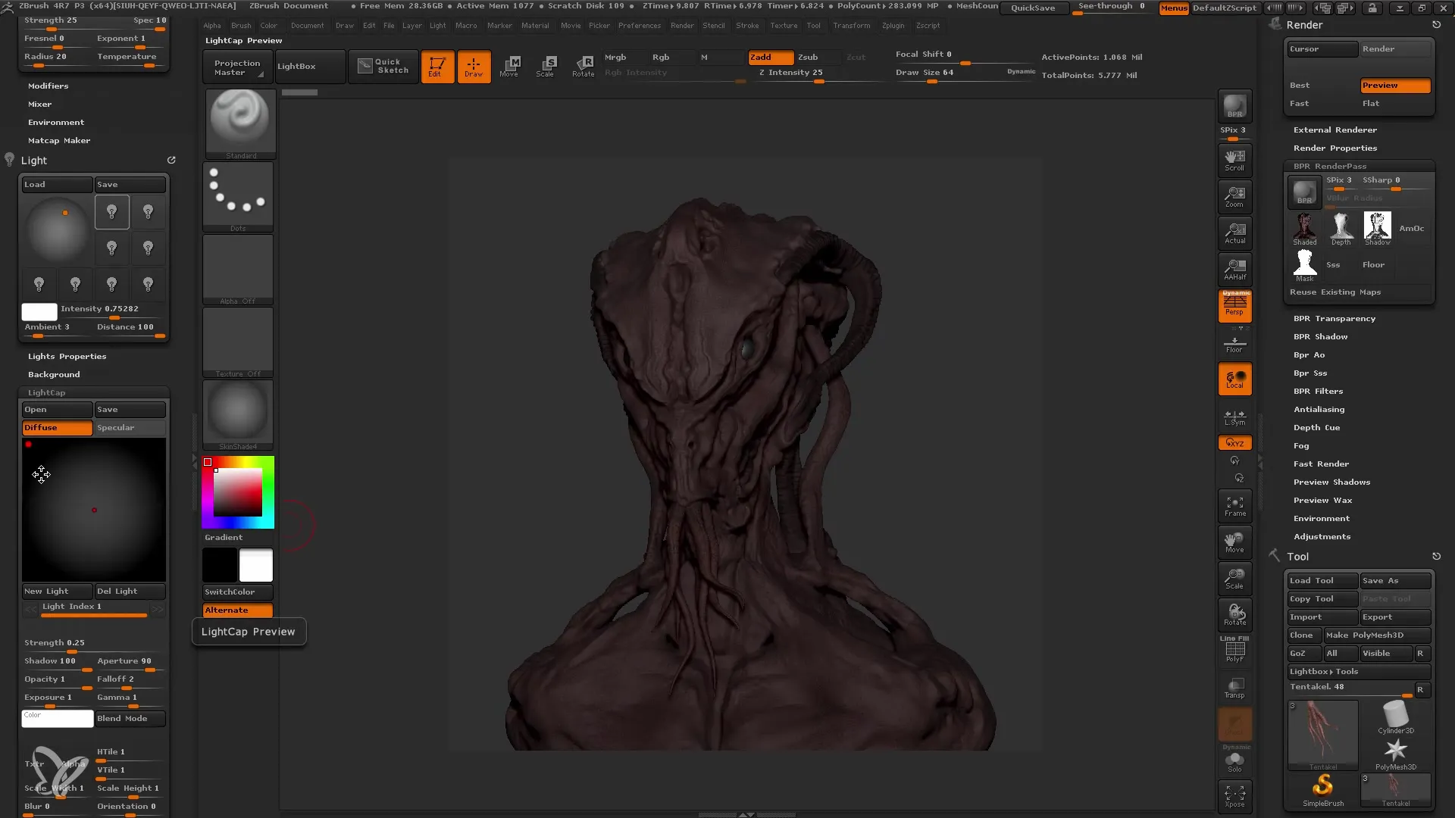Click the Actual size icon

coord(1234,233)
